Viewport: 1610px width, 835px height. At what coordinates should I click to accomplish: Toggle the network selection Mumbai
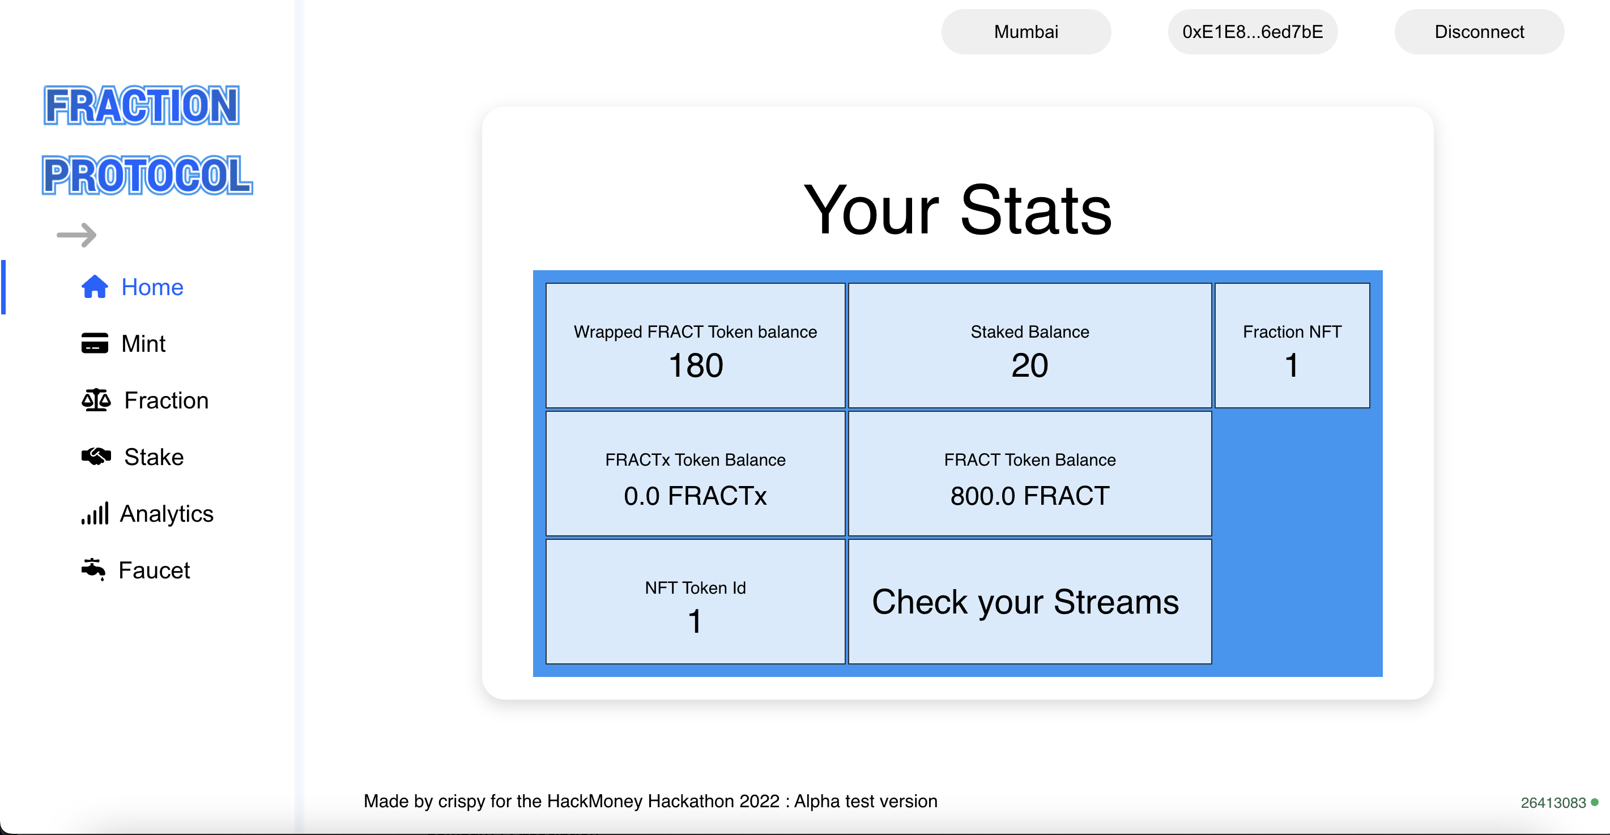(x=1024, y=32)
